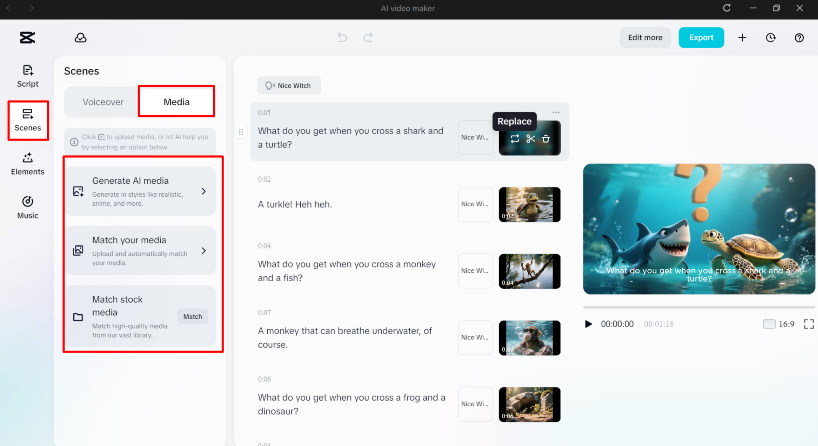
Task: Expand the Match your media option
Action: 204,251
